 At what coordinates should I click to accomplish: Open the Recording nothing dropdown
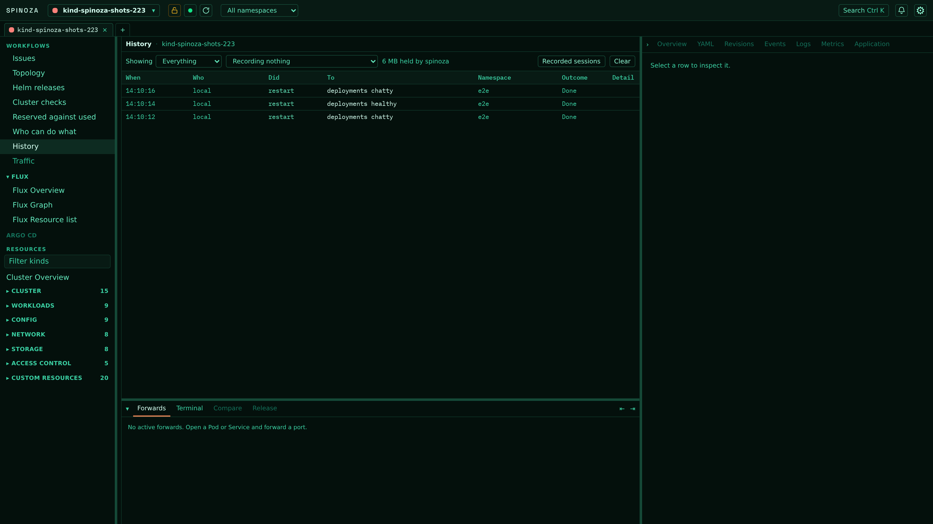302,61
